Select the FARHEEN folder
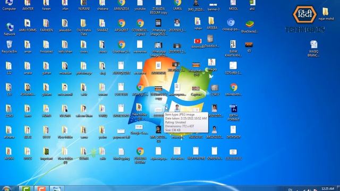Viewport: 340px width, 191px height. 46,25
